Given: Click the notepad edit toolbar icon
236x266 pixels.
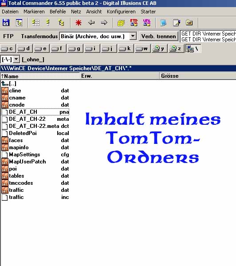Looking at the screenshot, I should tap(177, 23).
